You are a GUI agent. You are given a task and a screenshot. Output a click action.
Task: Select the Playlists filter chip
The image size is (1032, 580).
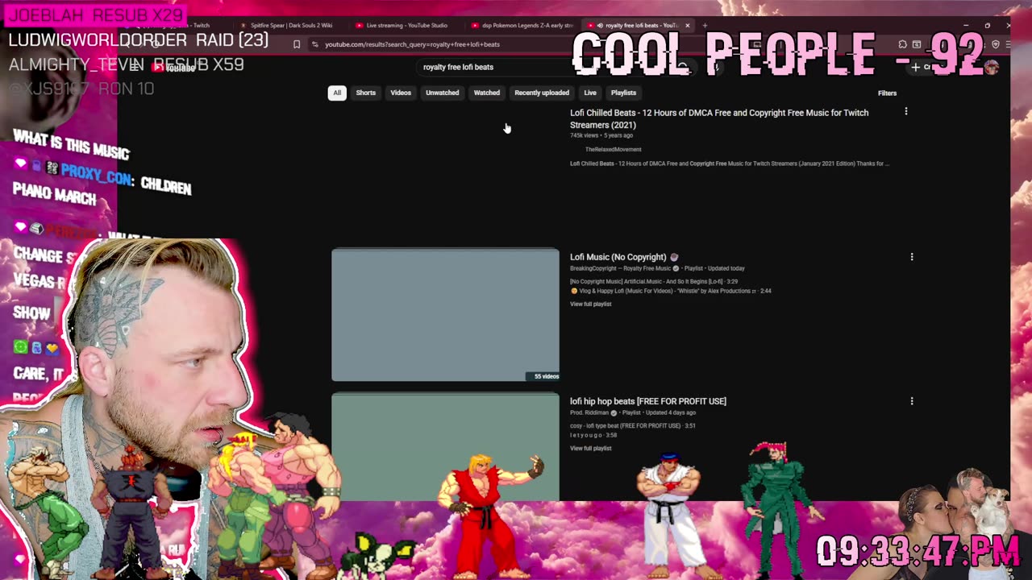coord(623,93)
